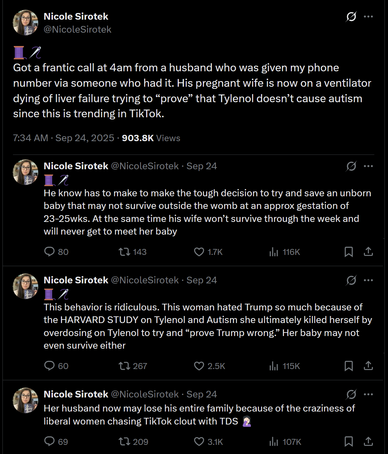Like the tweet with 1.7K likes
Viewport: 388px width, 454px height.
point(199,251)
